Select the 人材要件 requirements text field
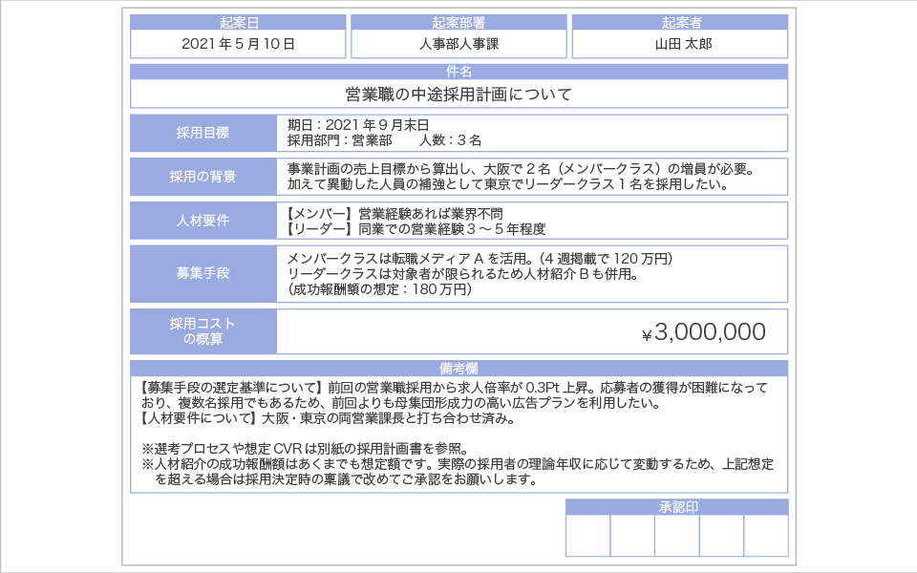 [x=531, y=221]
